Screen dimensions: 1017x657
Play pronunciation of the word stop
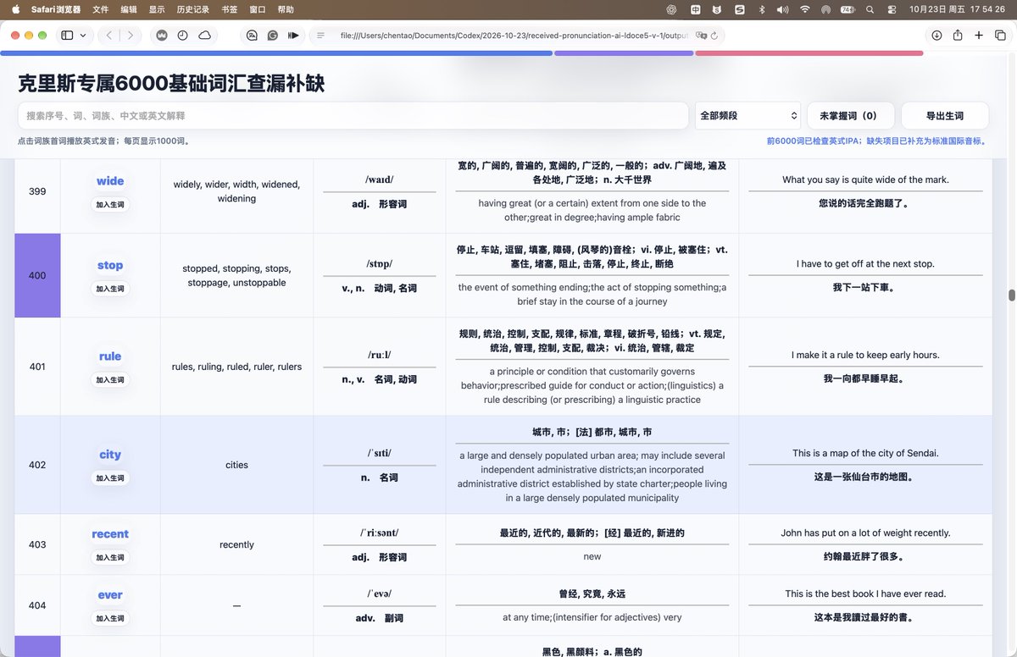coord(110,265)
